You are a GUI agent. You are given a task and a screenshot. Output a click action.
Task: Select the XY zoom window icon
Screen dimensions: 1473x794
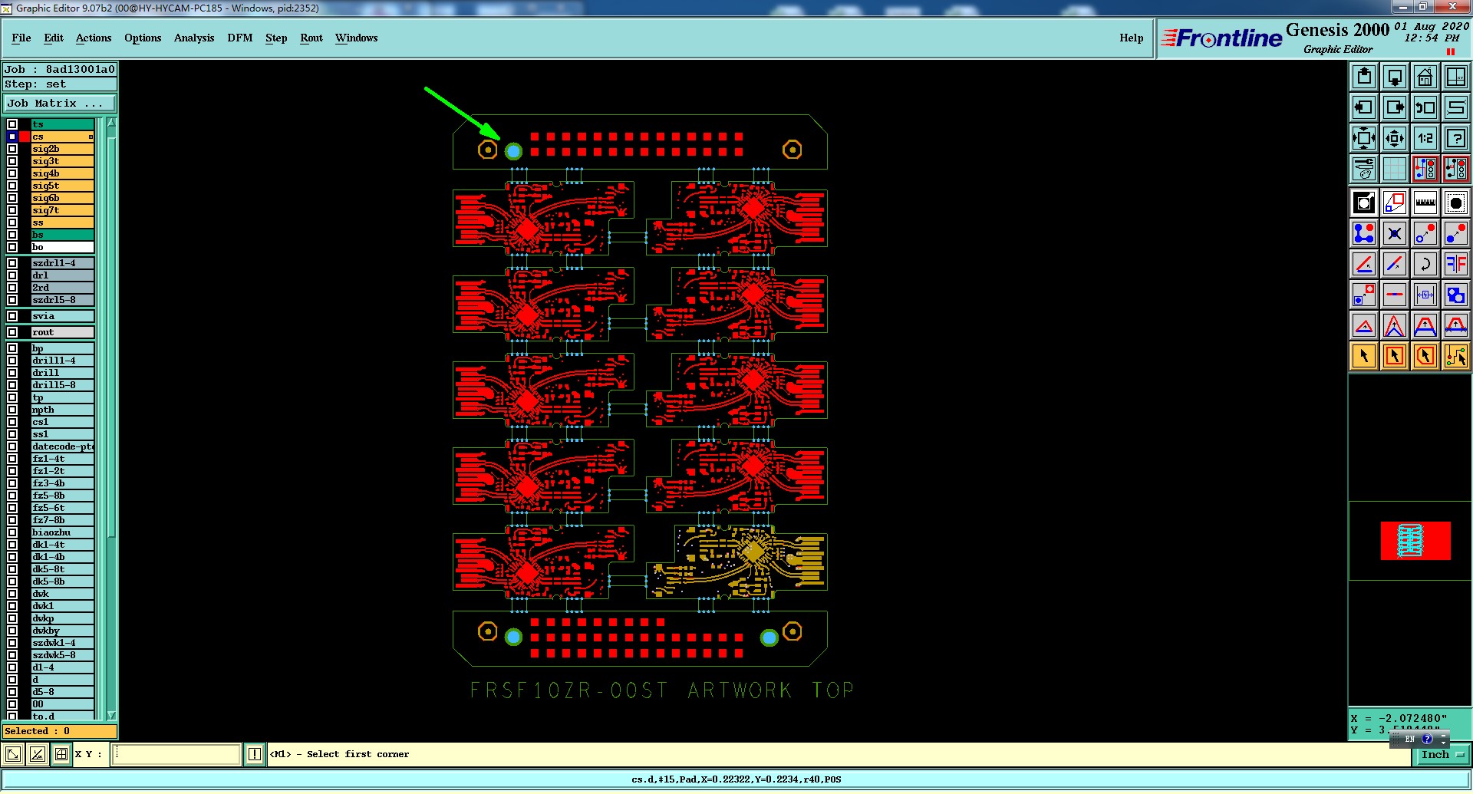(x=1455, y=77)
